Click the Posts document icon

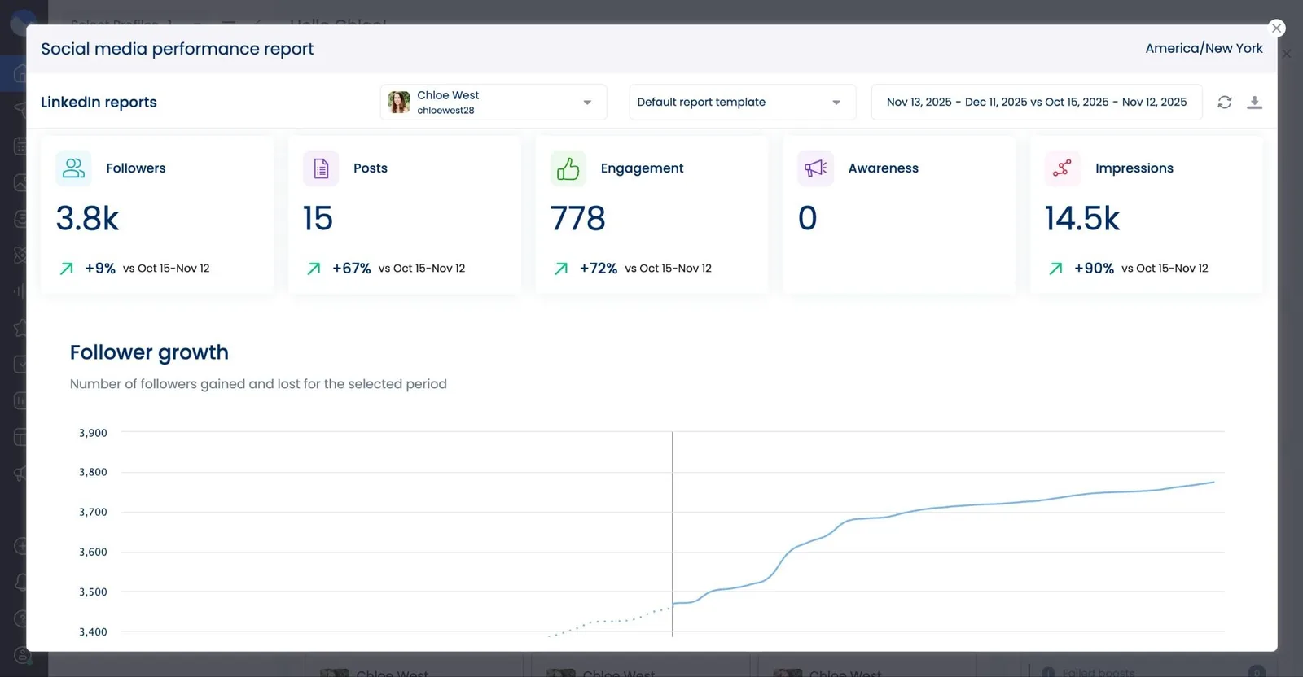tap(321, 168)
